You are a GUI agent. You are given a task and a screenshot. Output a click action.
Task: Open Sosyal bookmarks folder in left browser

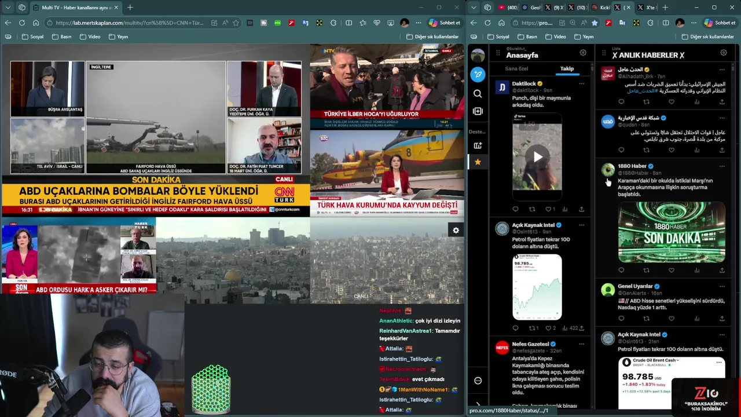tap(32, 36)
